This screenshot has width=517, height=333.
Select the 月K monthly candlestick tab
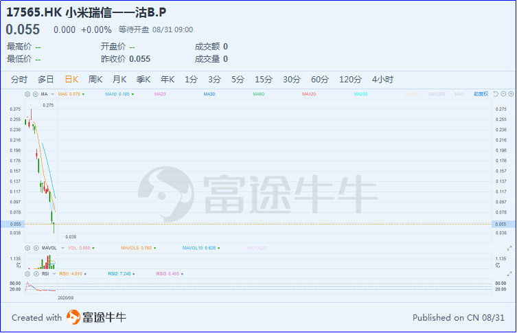pyautogui.click(x=119, y=80)
